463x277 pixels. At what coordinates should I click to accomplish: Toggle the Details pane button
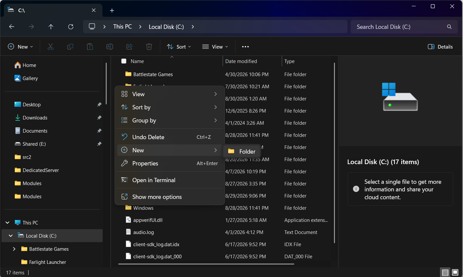point(440,47)
